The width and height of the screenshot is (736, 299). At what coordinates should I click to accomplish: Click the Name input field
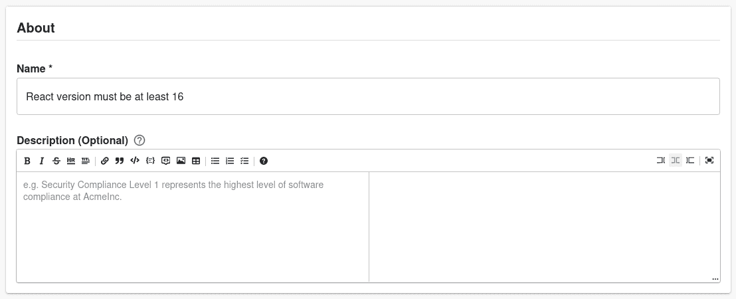click(x=368, y=96)
